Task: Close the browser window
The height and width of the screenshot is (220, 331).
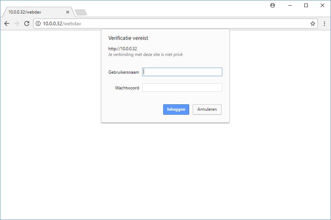Action: pos(322,5)
